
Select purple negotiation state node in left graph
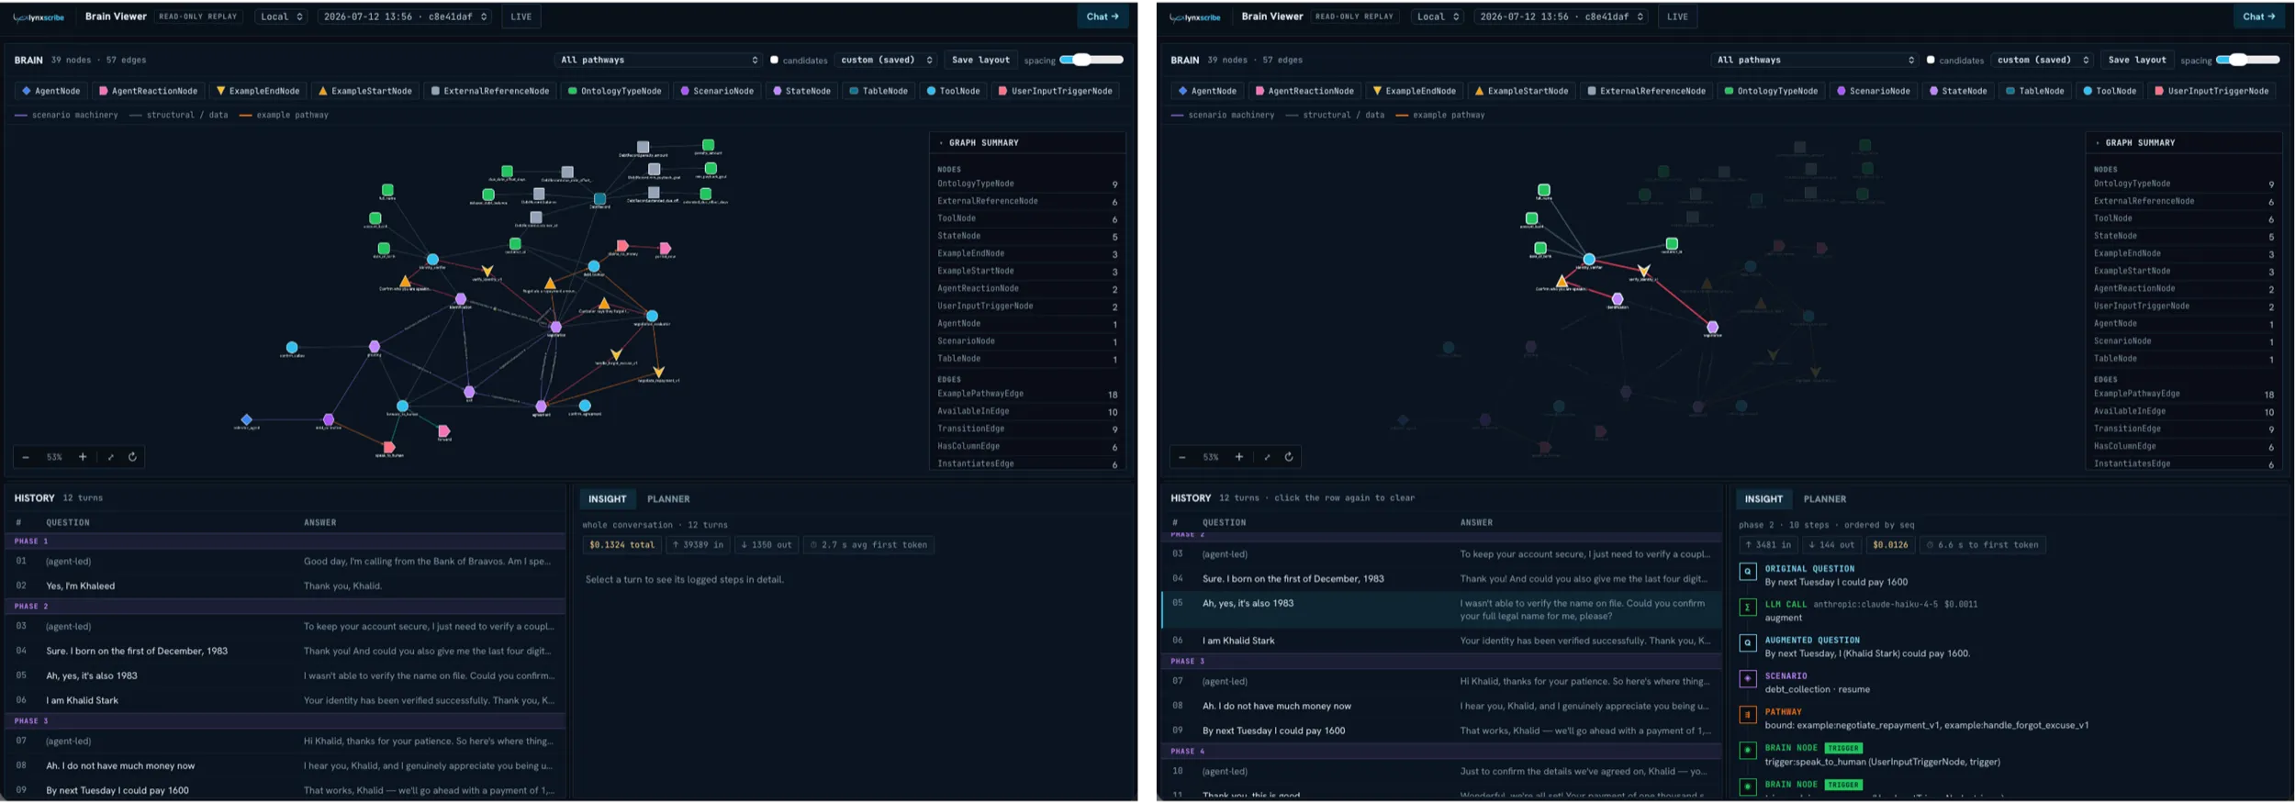555,327
